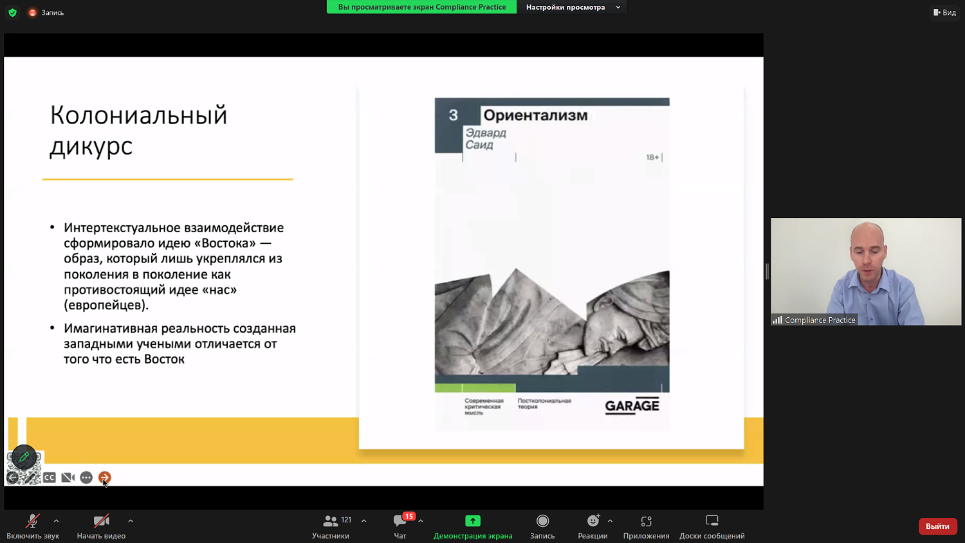
Task: Click the Compliance Practice name label
Action: point(820,320)
